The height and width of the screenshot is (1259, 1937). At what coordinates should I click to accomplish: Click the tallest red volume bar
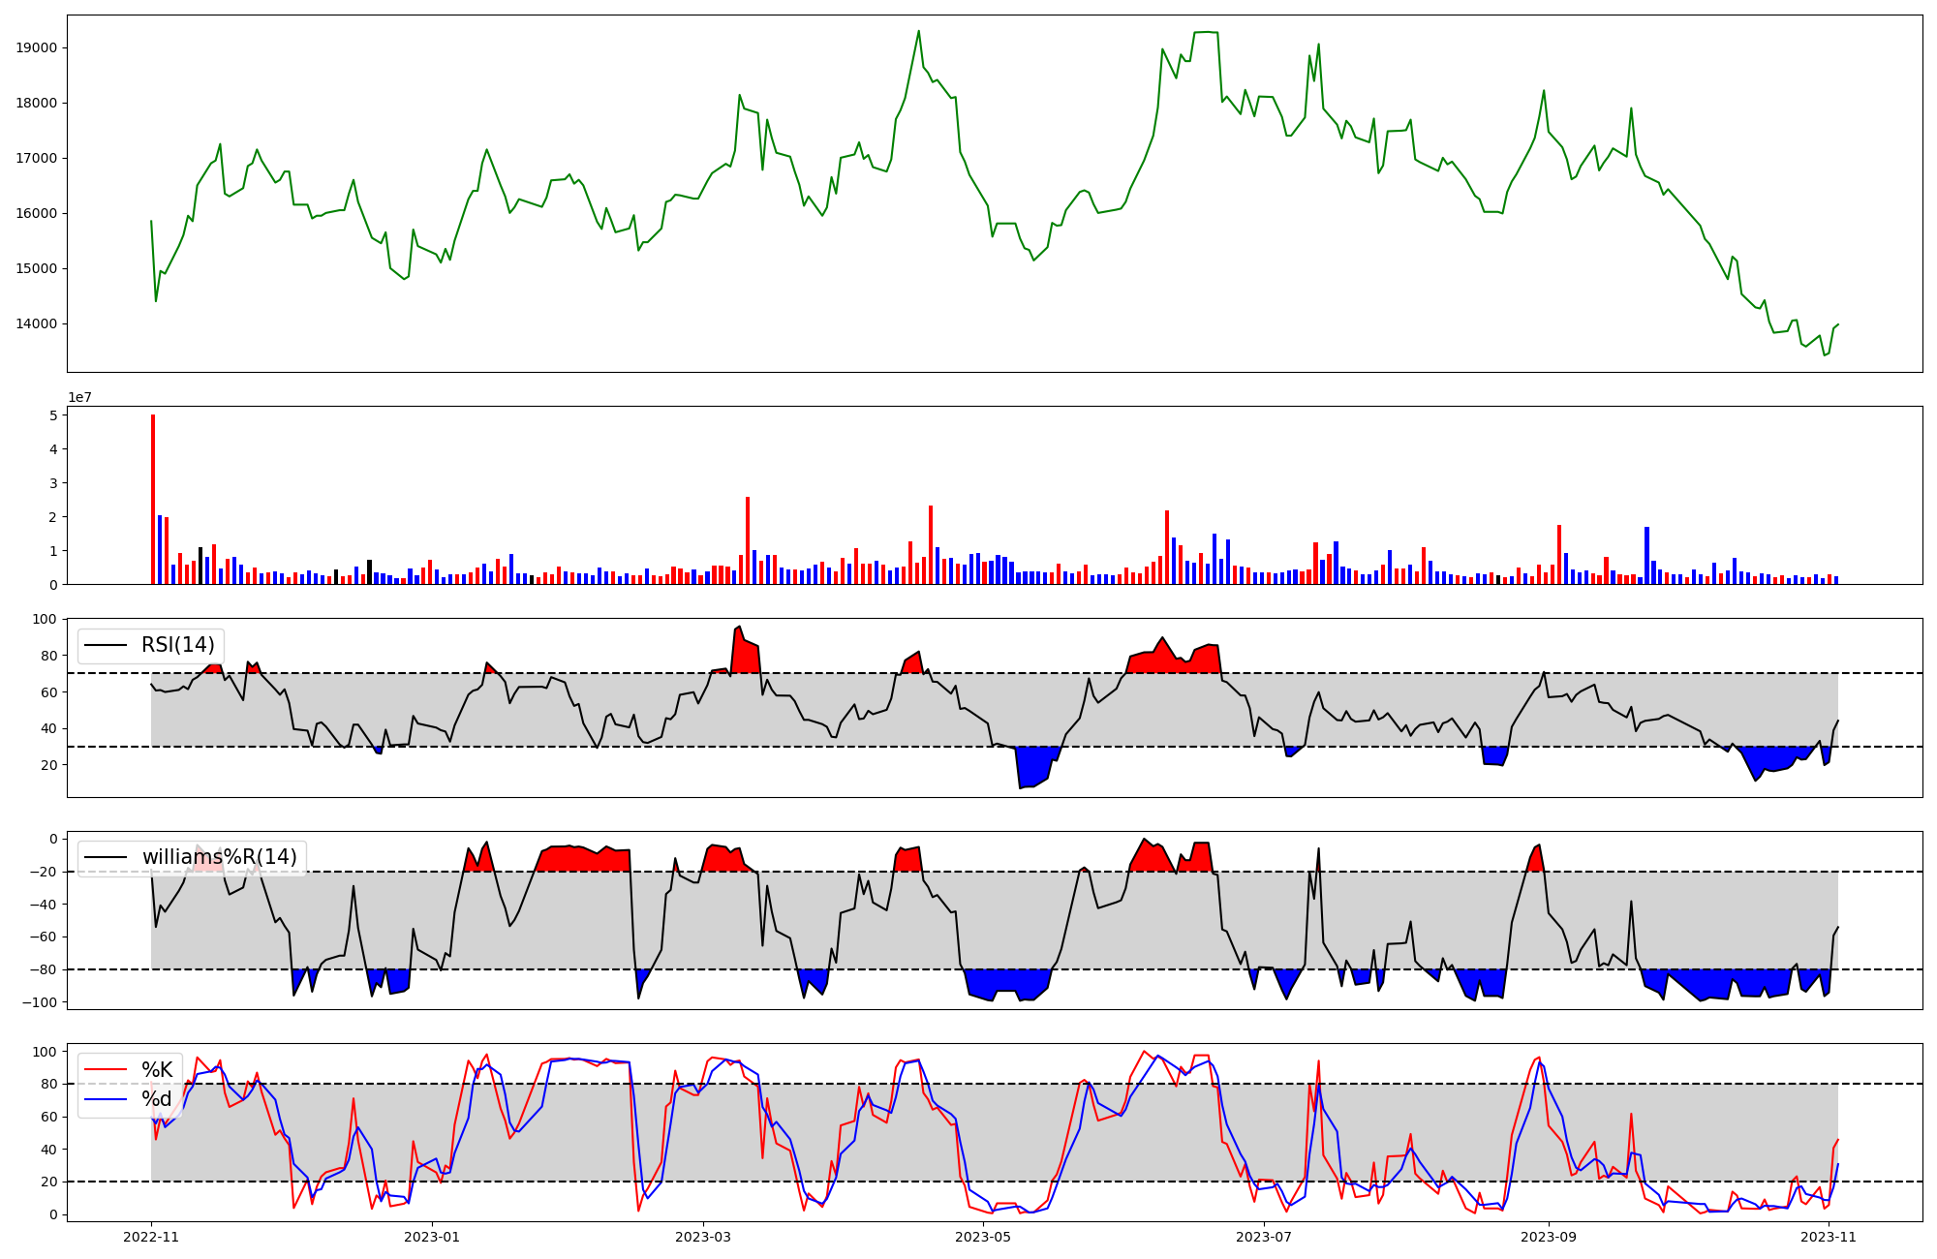(x=153, y=499)
